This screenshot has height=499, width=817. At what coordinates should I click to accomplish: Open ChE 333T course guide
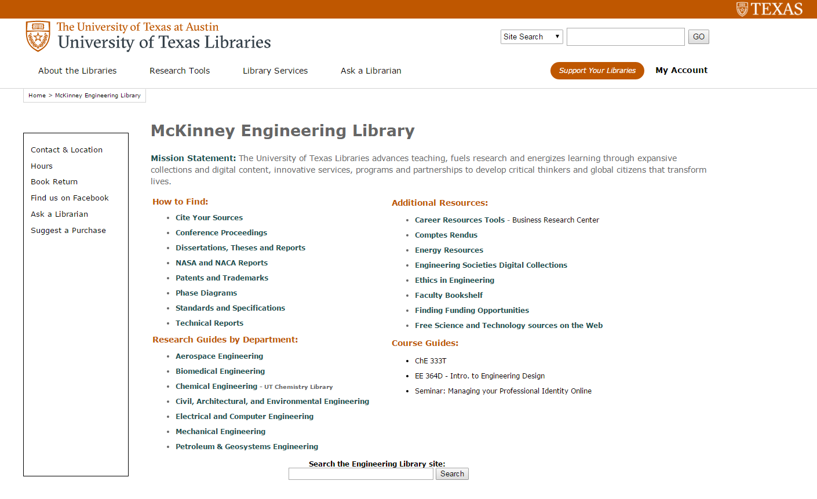tap(431, 360)
